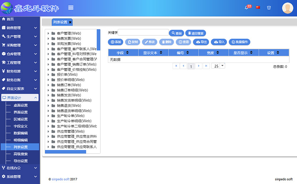This screenshot has height=184, width=297.
Task: Click the China flag language icon
Action: pyautogui.click(x=258, y=8)
